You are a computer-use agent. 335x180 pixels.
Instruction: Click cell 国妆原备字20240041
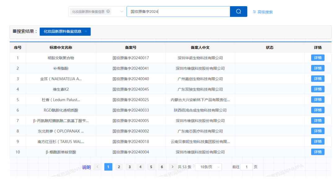[x=131, y=68]
